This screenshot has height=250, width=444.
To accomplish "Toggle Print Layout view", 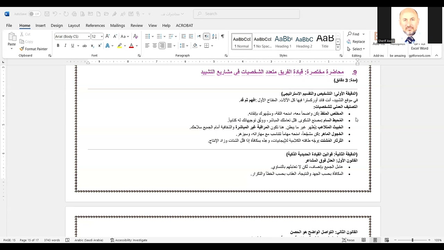I will click(375, 240).
